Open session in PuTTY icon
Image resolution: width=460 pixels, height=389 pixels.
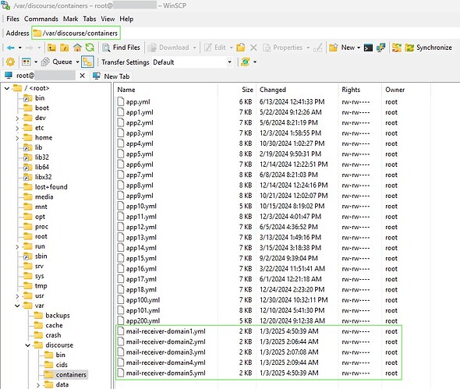(x=380, y=48)
